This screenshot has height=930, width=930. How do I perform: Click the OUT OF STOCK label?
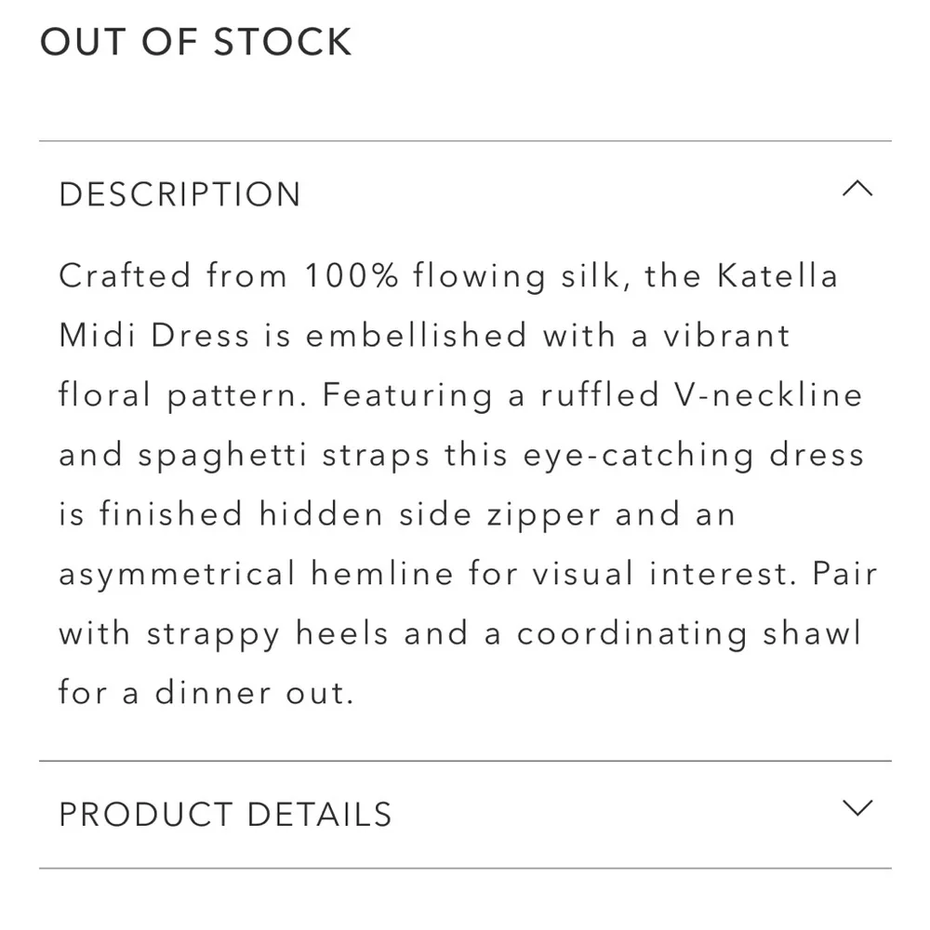(195, 43)
